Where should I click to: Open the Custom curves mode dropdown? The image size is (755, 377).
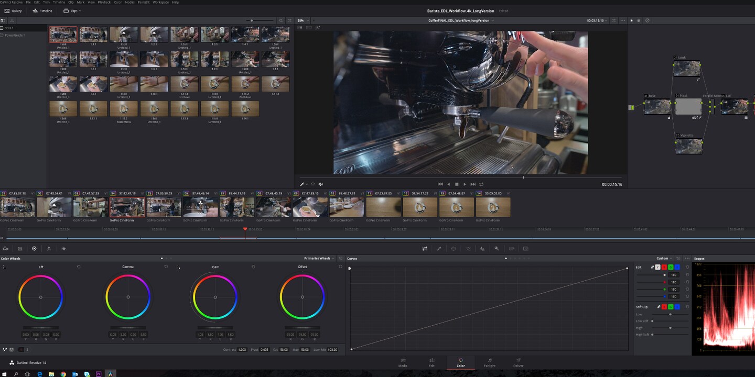pyautogui.click(x=664, y=258)
